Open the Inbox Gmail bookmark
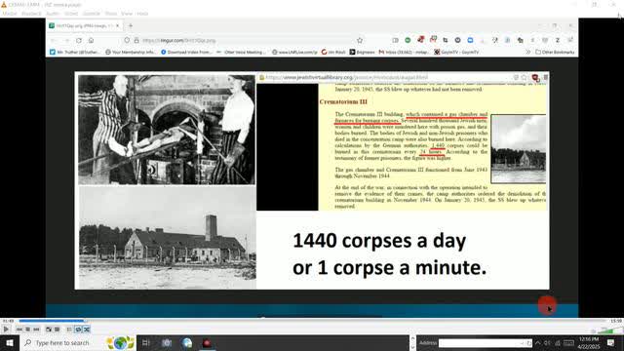Screen dimensions: 624x351 click(404, 52)
